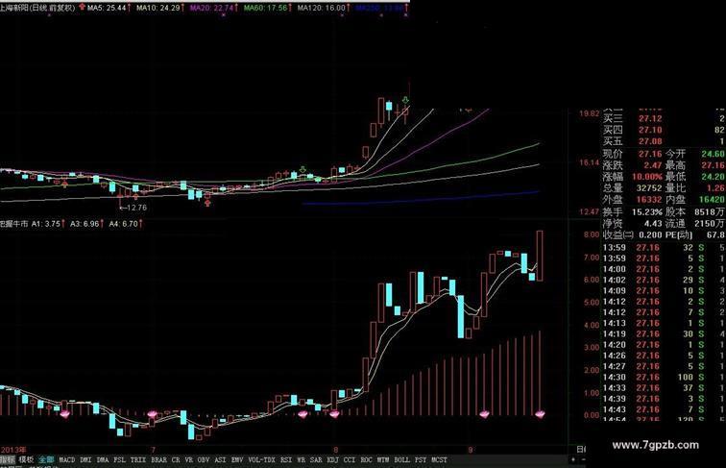726x468 pixels.
Task: Switch to the OBV indicator
Action: coord(204,459)
